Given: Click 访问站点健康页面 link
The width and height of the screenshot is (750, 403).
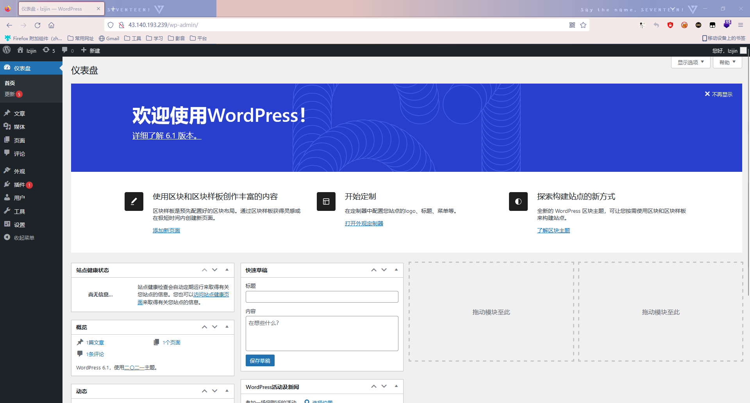Looking at the screenshot, I should [211, 295].
